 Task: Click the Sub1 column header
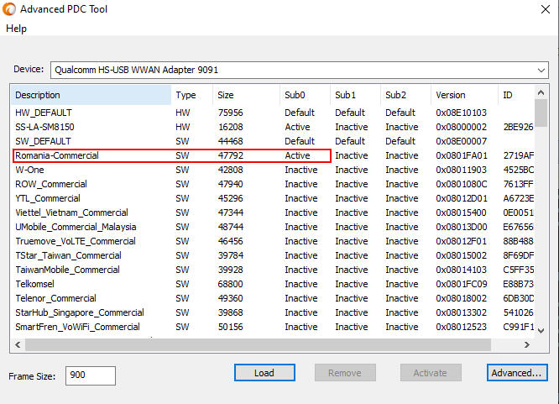pos(355,95)
